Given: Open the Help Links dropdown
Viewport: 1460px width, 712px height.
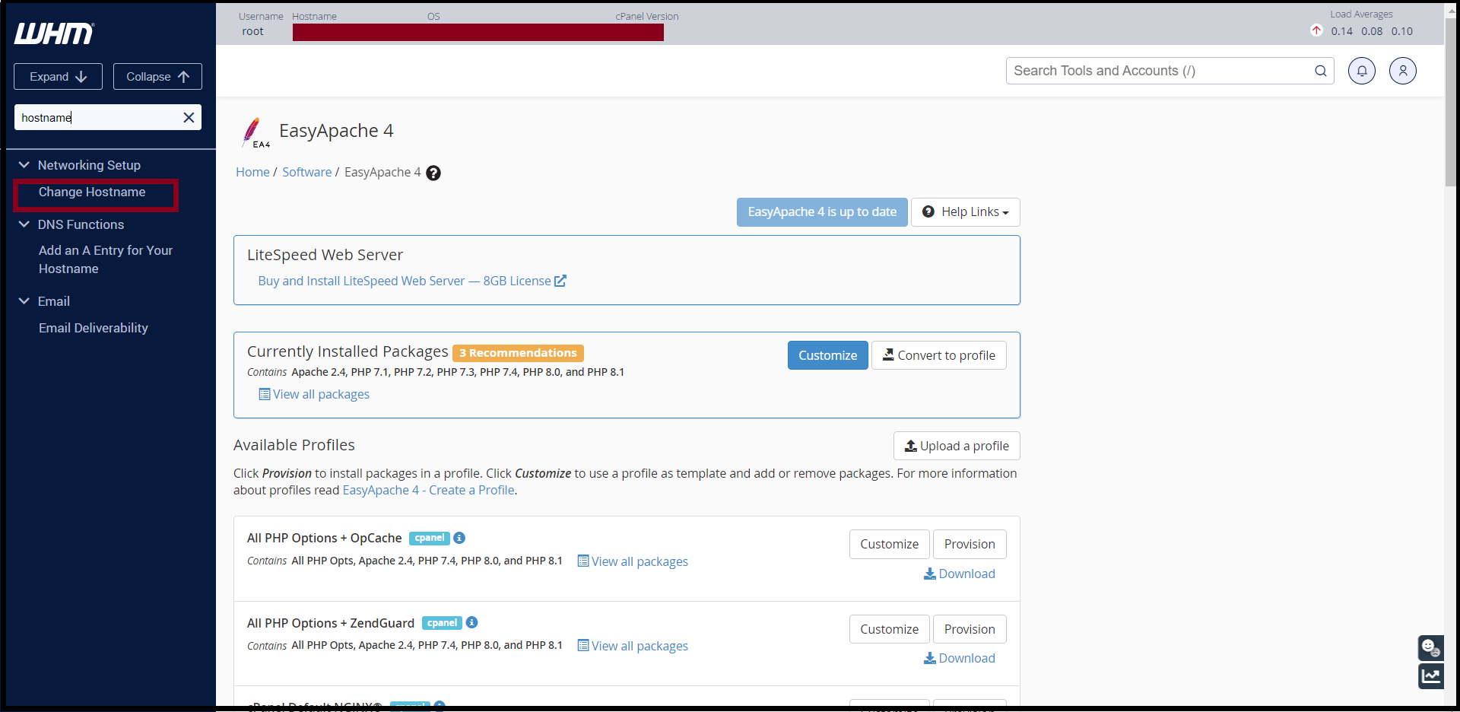Looking at the screenshot, I should coord(966,212).
